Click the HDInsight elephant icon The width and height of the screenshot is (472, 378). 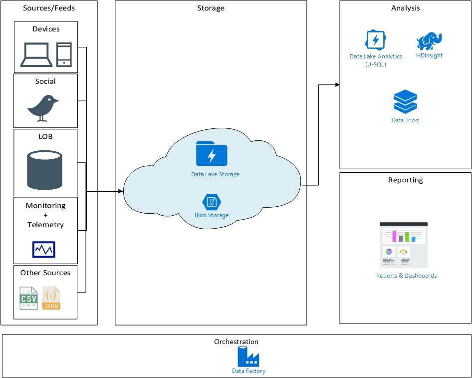pos(429,41)
